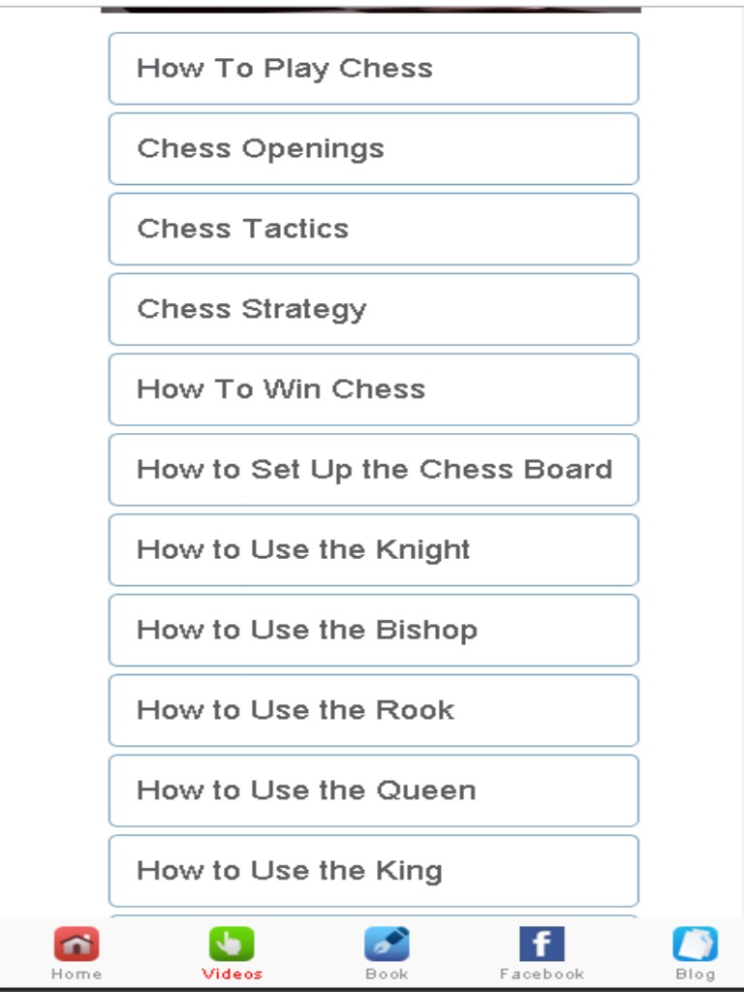Open the Chess Tactics entry
Screen dimensions: 744x992
point(373,230)
